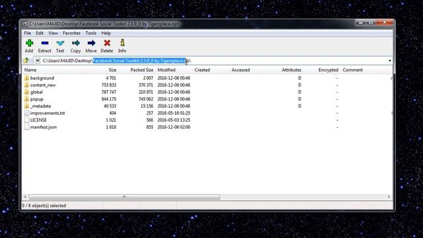Click the horizontal scrollbar thumb
The width and height of the screenshot is (423, 238).
click(124, 197)
